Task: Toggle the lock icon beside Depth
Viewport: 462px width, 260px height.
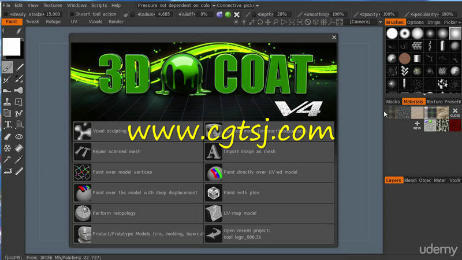Action: coord(254,14)
